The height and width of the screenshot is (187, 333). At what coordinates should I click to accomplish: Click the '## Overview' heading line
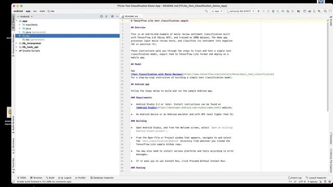pos(138,28)
